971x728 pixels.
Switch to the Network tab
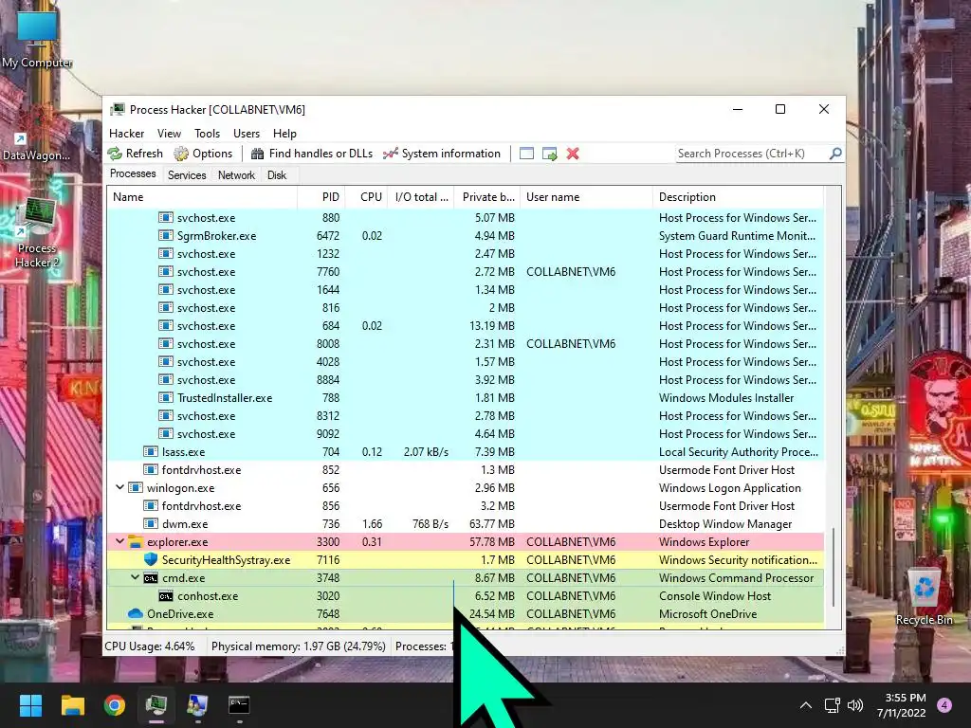coord(236,175)
